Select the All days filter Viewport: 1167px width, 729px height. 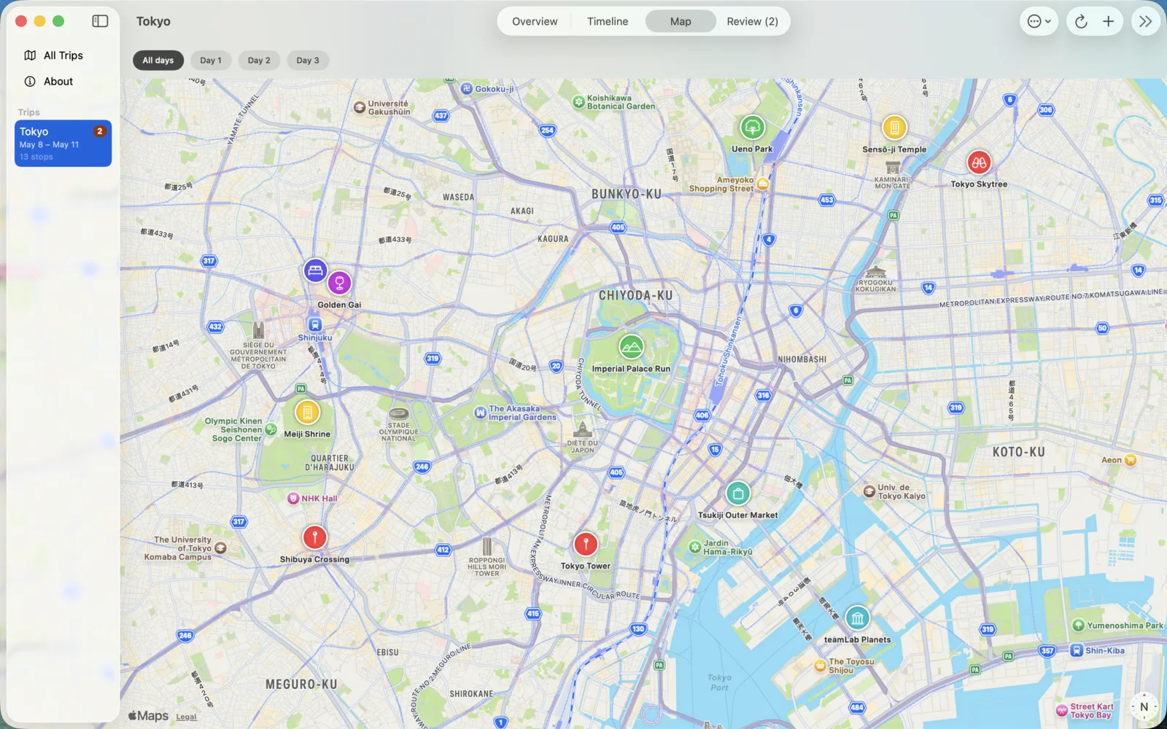pos(158,61)
